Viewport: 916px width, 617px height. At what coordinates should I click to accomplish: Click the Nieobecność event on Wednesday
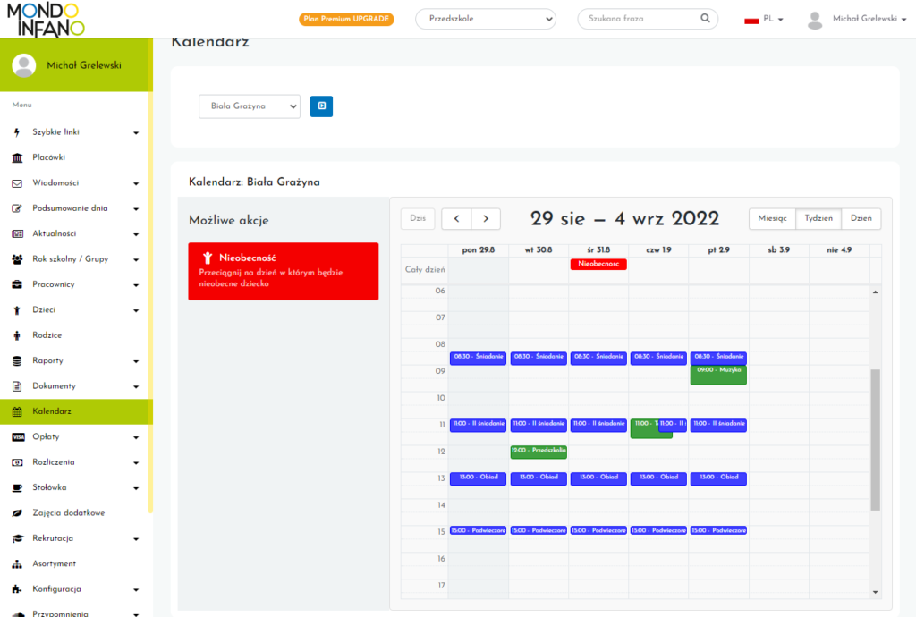(x=598, y=264)
